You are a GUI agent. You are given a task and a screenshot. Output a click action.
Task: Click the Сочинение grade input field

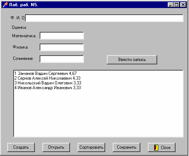62,59
